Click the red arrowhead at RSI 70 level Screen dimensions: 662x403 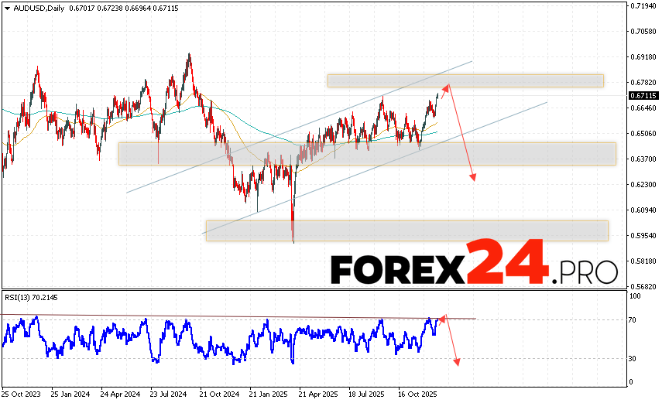[442, 318]
